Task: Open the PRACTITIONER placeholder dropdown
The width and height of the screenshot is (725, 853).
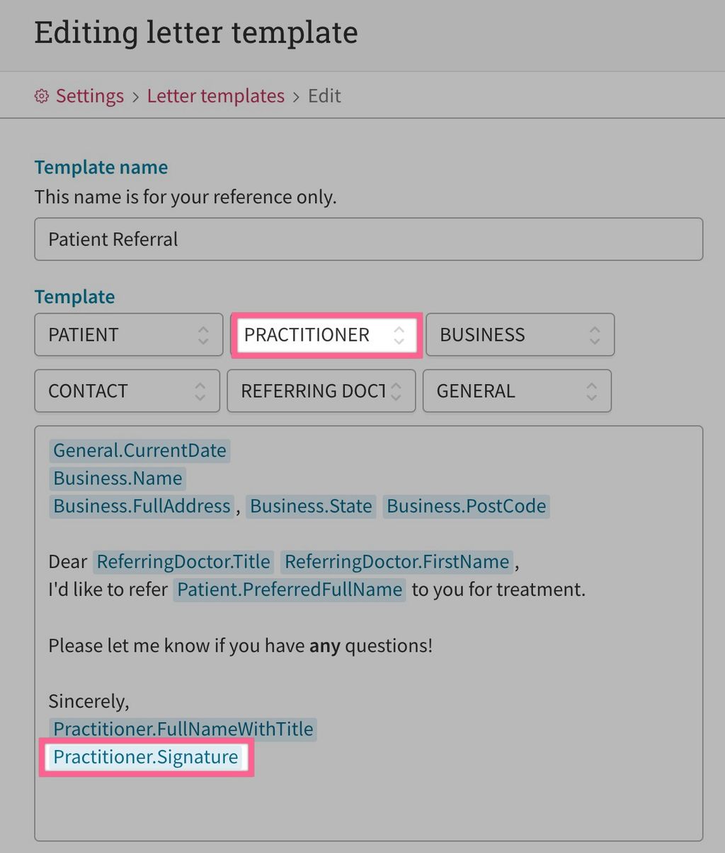Action: coord(326,334)
